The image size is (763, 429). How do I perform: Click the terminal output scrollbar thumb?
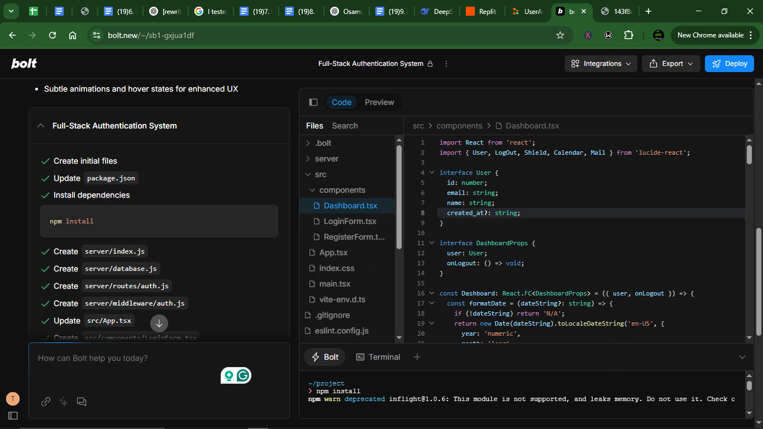pyautogui.click(x=749, y=385)
